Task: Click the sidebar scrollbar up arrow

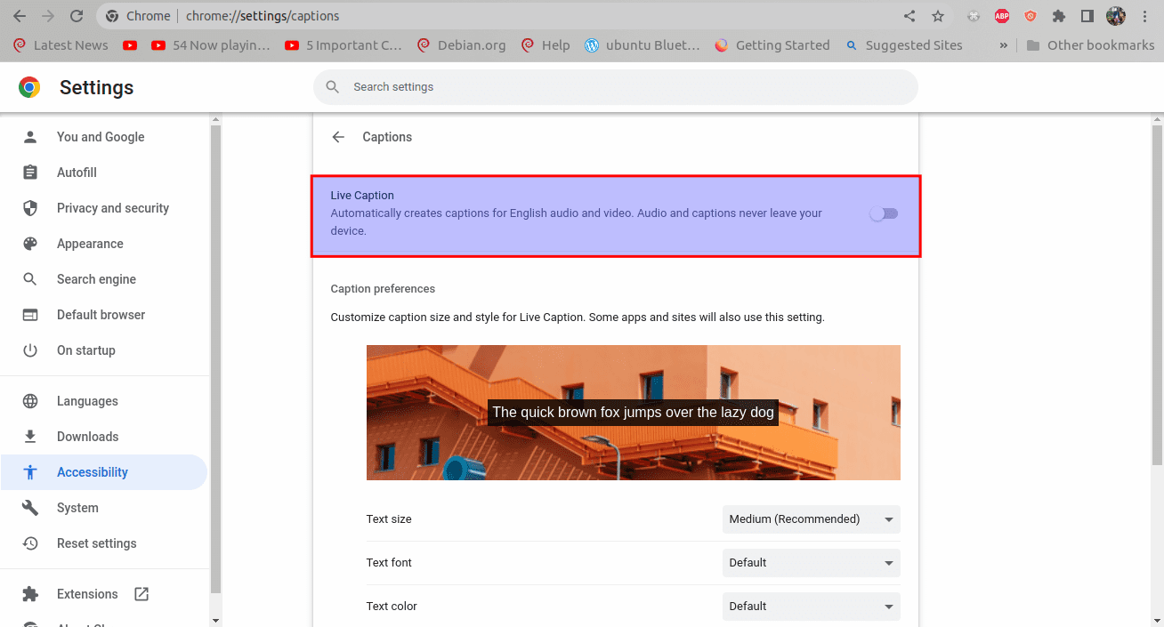Action: point(214,119)
